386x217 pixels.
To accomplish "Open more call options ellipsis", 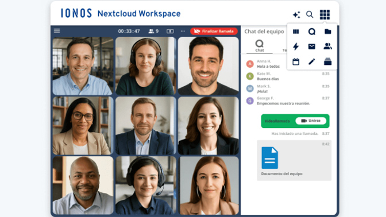I will tap(183, 31).
